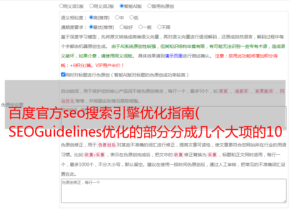This screenshot has height=209, width=290.
Task: Click the 伪原创修正 textarea resize grip
Action: coord(285,201)
